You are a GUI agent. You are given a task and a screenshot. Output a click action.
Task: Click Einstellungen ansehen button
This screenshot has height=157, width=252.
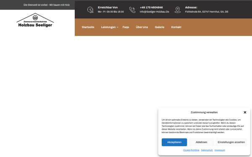coord(231,142)
